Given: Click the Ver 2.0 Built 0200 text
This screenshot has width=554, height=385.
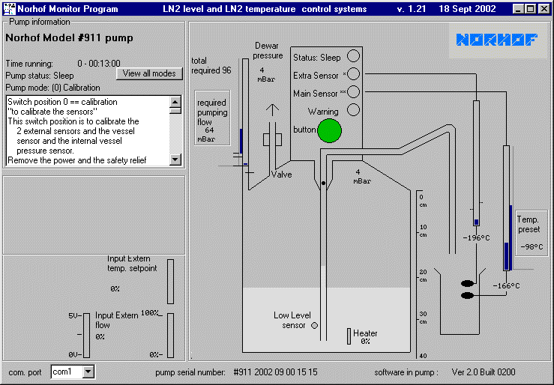Looking at the screenshot, I should 484,372.
